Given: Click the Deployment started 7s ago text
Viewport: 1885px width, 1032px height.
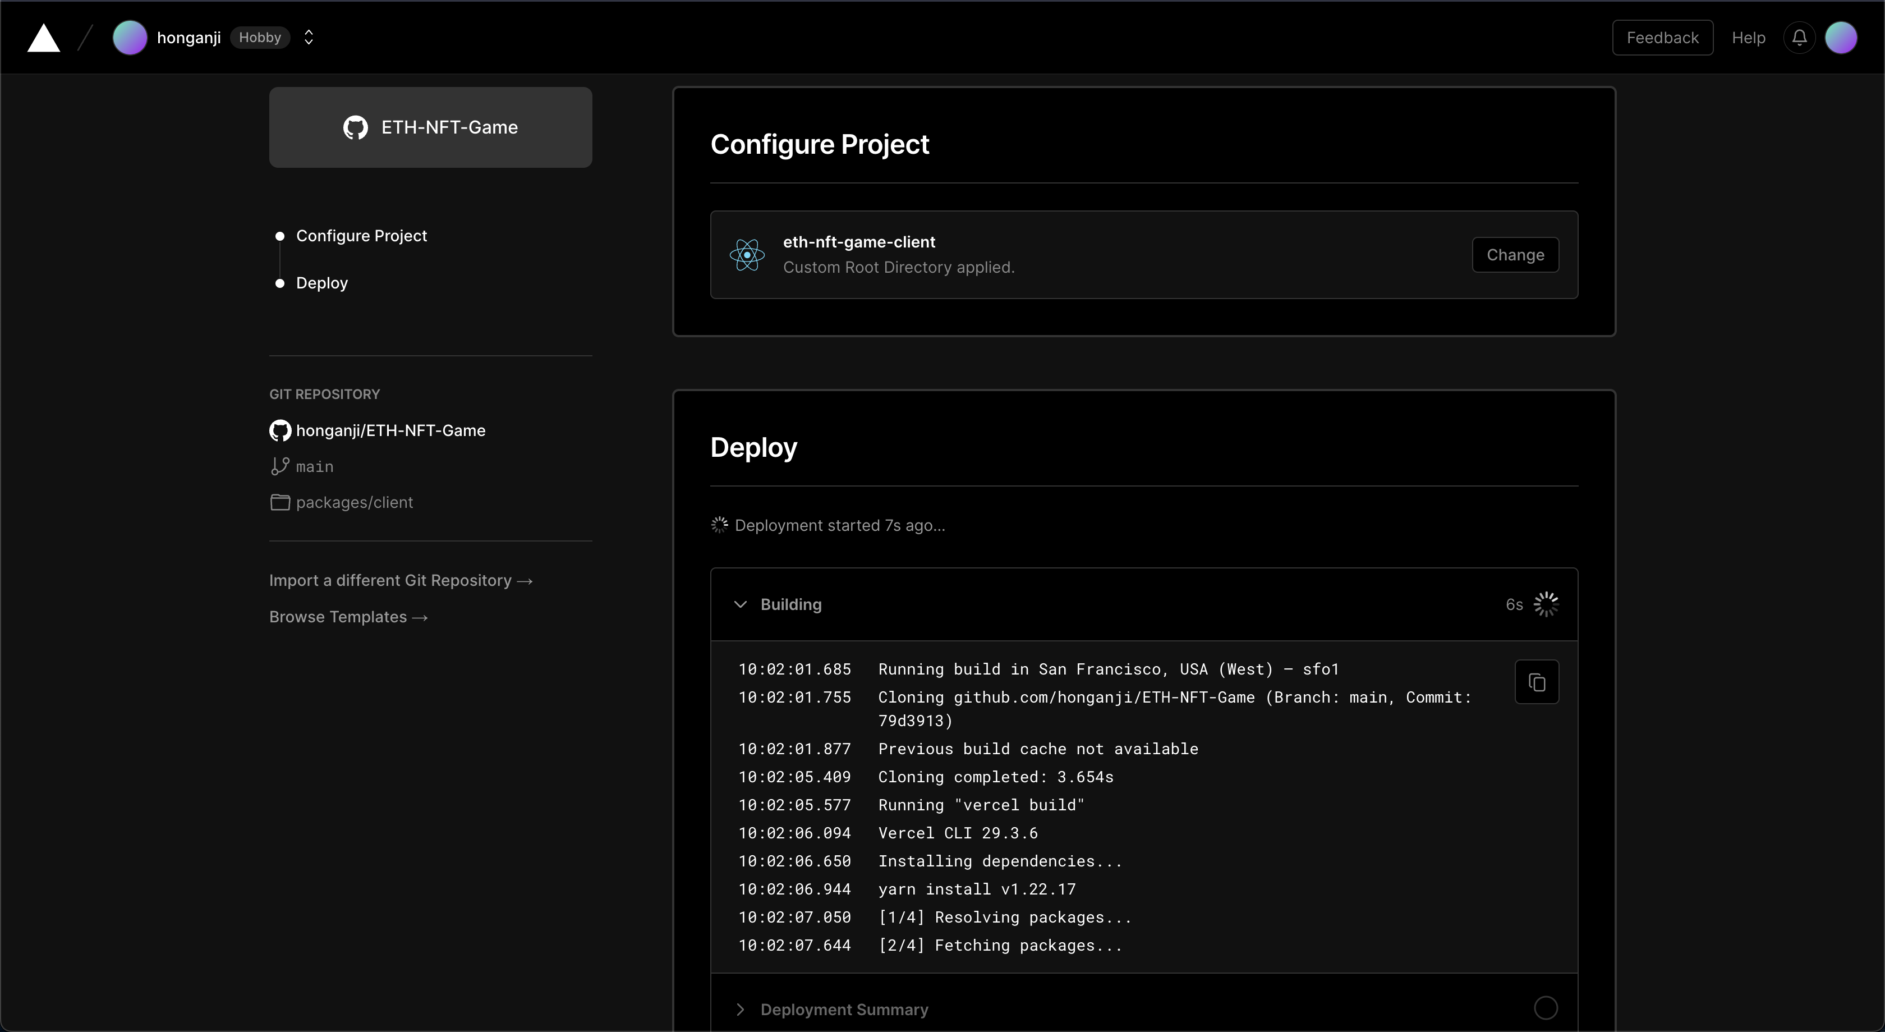Looking at the screenshot, I should 840,525.
